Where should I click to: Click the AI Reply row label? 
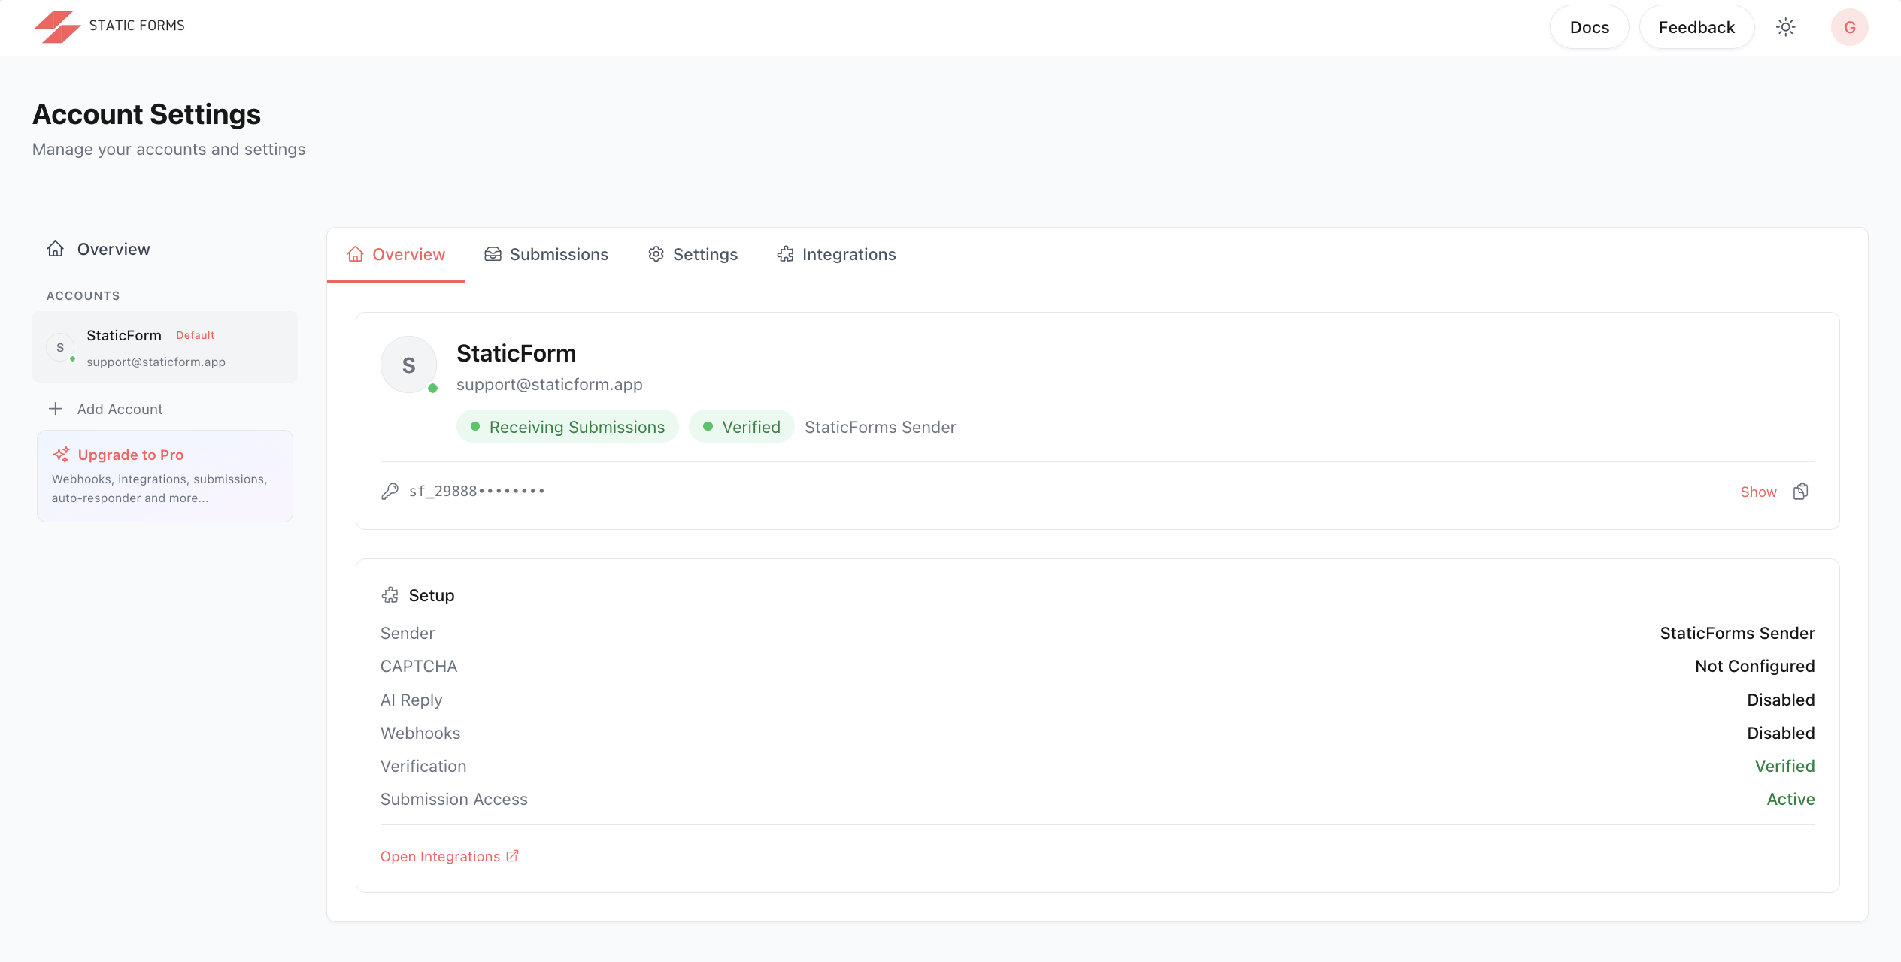411,700
